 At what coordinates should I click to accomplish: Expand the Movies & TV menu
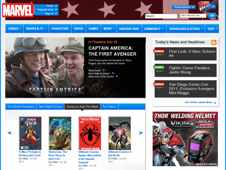(36, 29)
